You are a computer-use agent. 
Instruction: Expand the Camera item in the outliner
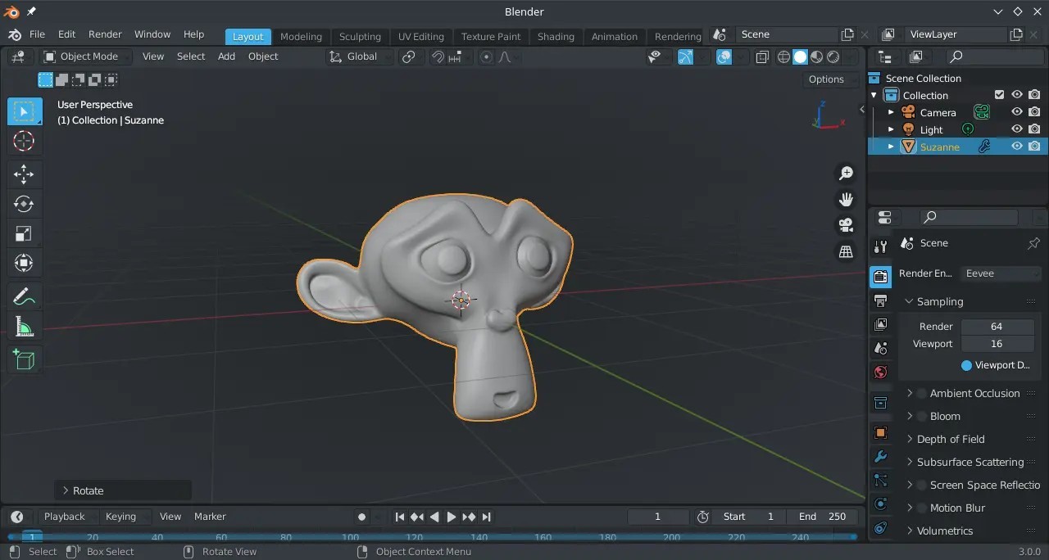click(892, 112)
